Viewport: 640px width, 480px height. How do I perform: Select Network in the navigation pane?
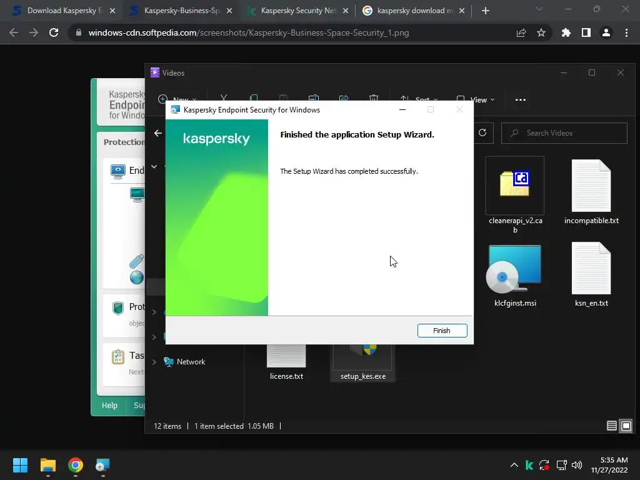point(191,362)
